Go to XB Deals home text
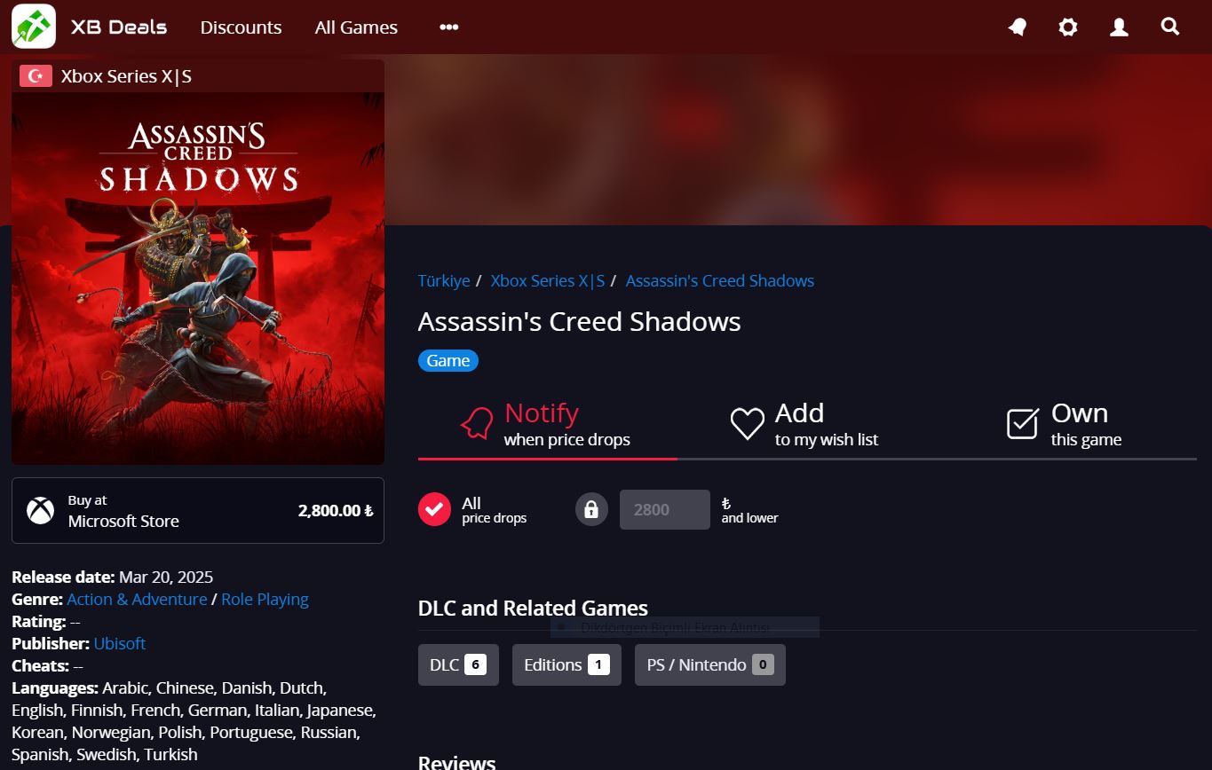 click(119, 27)
